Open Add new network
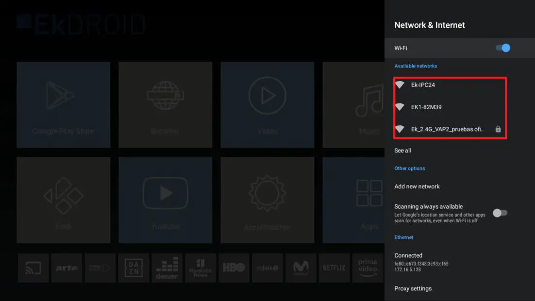 [417, 186]
